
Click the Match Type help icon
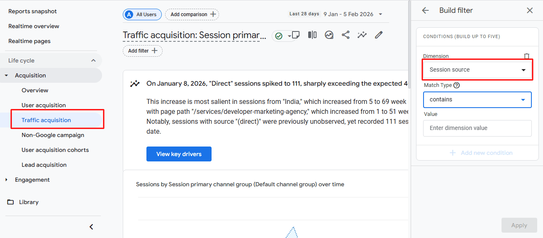click(457, 85)
